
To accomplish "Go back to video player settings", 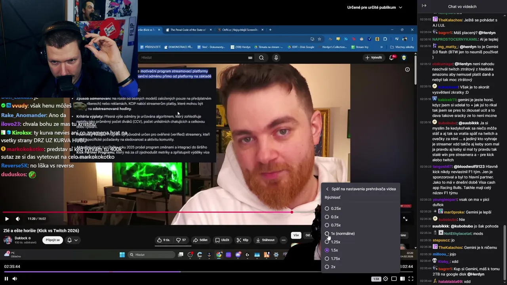I will point(360,189).
